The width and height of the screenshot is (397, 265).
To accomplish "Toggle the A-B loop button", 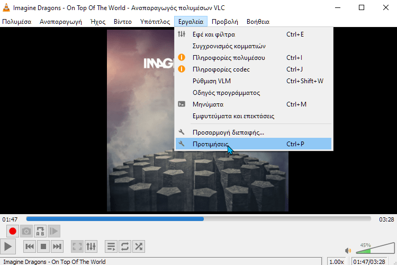I will pyautogui.click(x=40, y=231).
